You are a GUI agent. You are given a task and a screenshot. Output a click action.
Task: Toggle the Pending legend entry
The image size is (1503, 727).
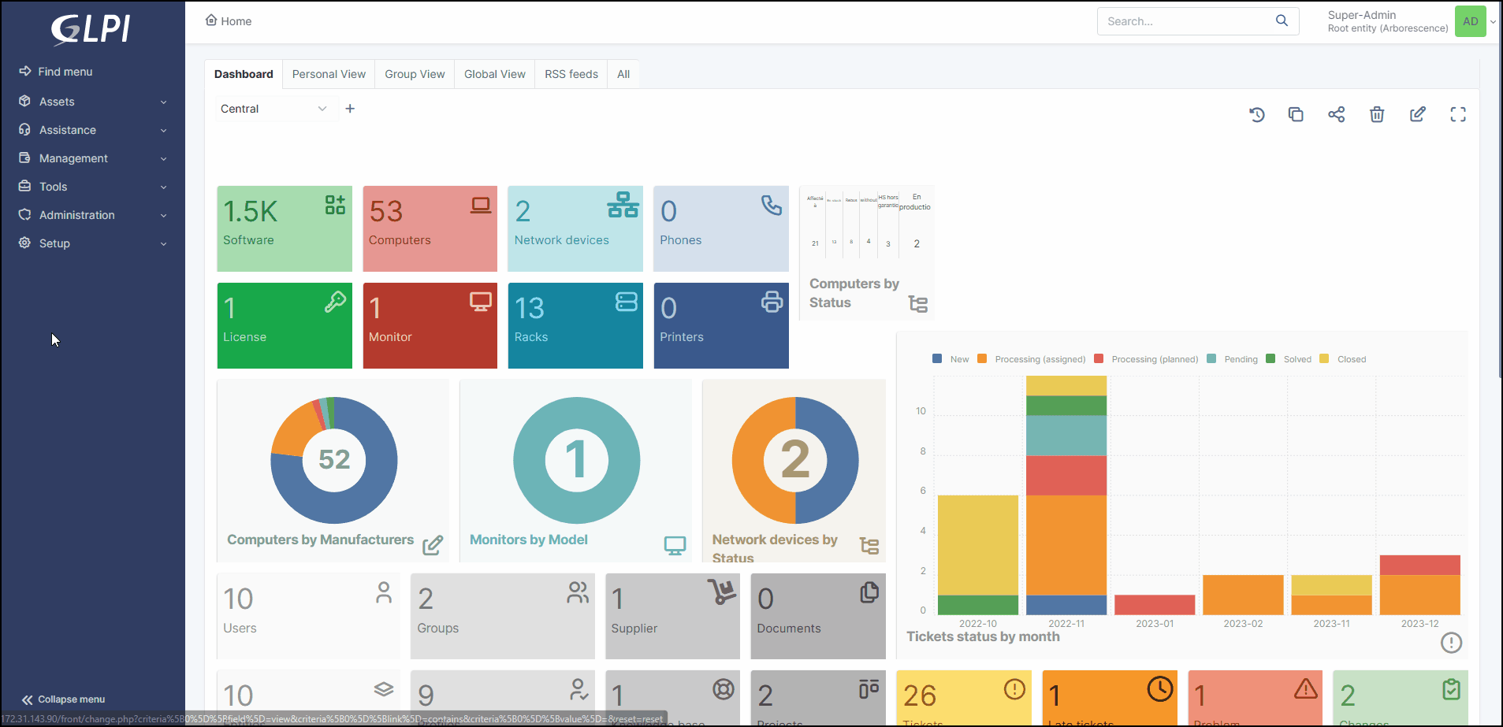point(1233,359)
